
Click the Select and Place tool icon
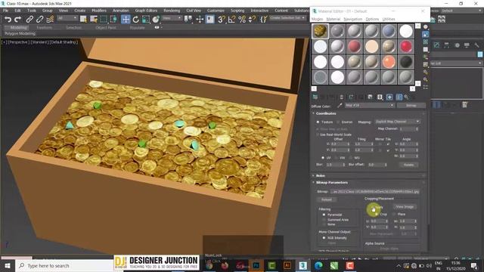click(156, 20)
